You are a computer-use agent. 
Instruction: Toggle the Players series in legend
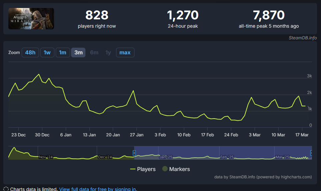[143, 169]
